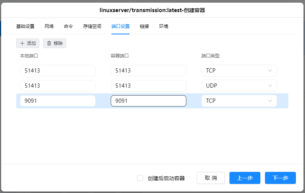Click the 添加 plus icon button
This screenshot has width=305, height=193.
point(28,43)
